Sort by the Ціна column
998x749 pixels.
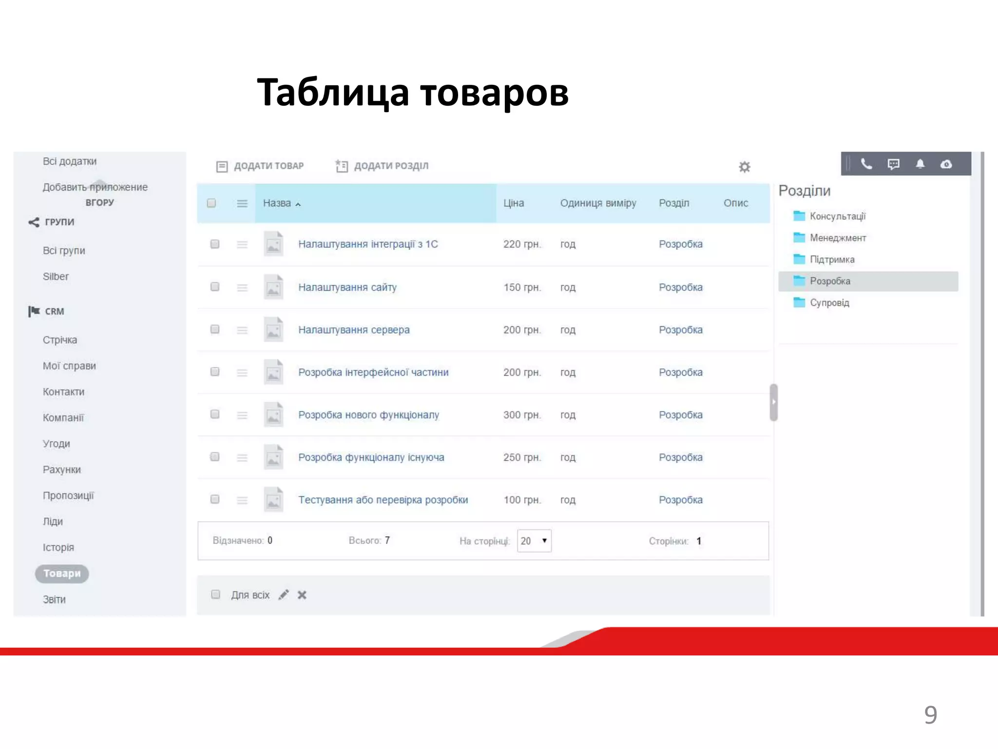(x=514, y=203)
